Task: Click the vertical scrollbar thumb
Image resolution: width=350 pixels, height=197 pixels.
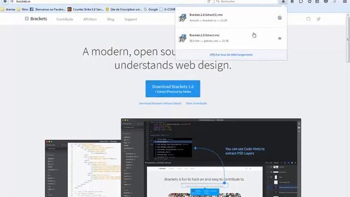Action: (348, 40)
